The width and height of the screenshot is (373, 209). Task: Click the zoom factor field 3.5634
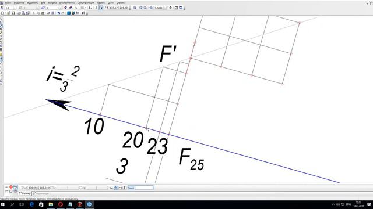pyautogui.click(x=159, y=8)
